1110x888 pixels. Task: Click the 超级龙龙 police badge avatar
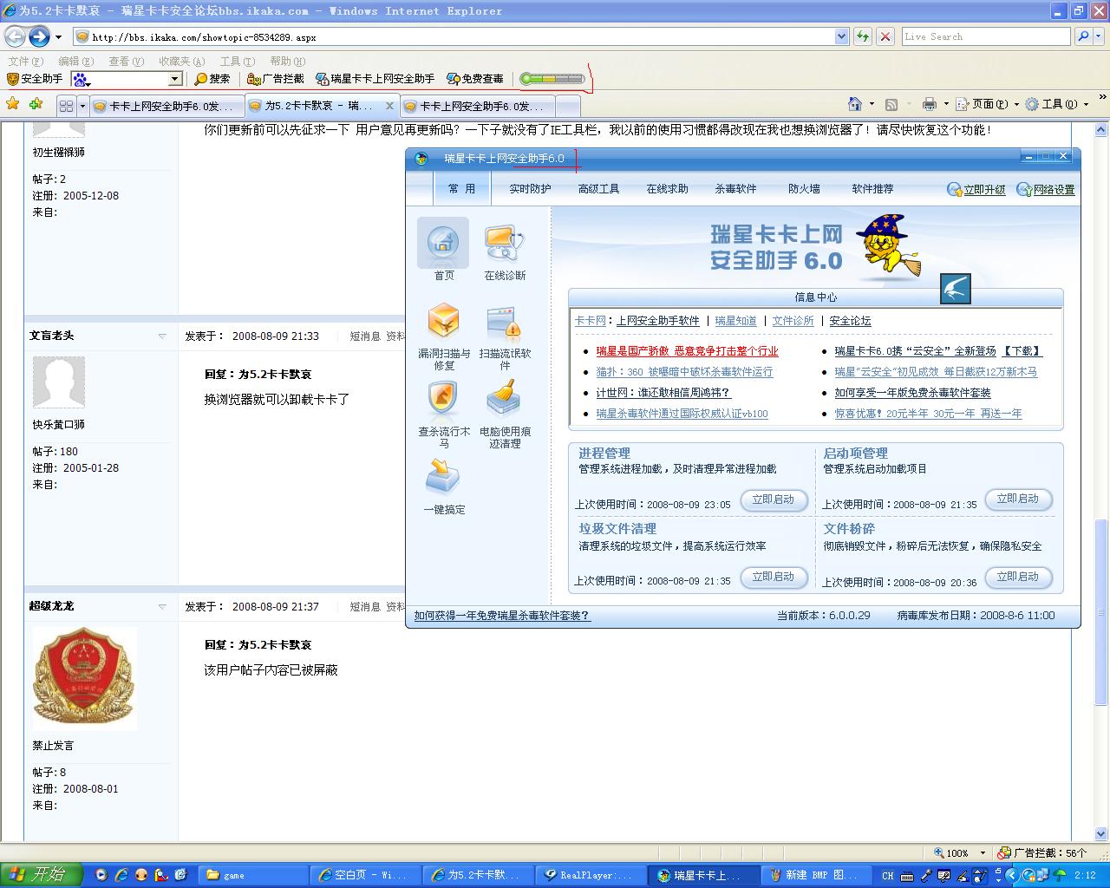point(84,678)
